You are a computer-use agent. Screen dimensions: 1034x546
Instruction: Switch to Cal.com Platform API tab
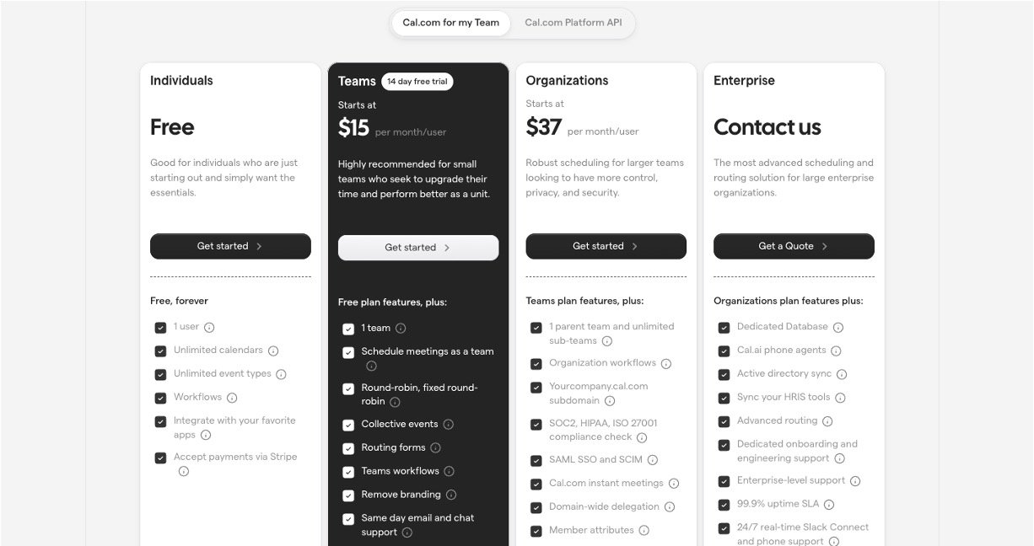point(573,23)
